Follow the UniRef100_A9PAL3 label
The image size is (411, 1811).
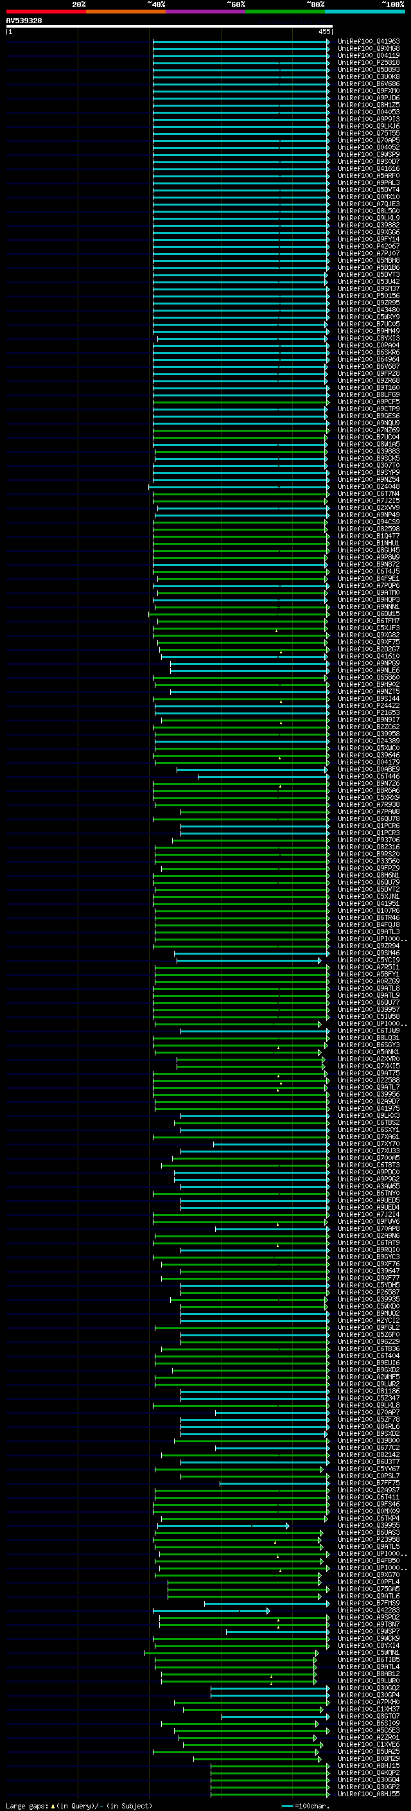pyautogui.click(x=369, y=183)
